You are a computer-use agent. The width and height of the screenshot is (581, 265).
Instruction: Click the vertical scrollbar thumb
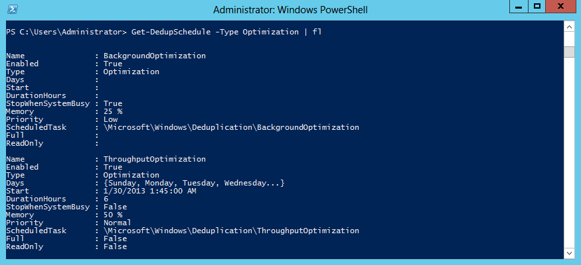(569, 52)
